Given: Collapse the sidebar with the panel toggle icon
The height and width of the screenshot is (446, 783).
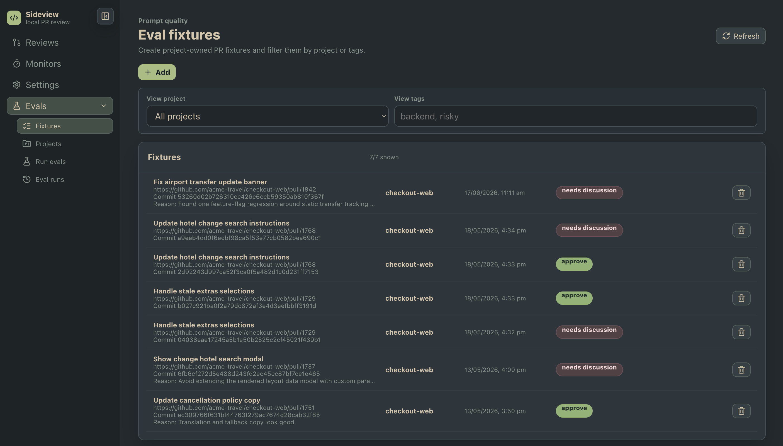Looking at the screenshot, I should pos(105,16).
